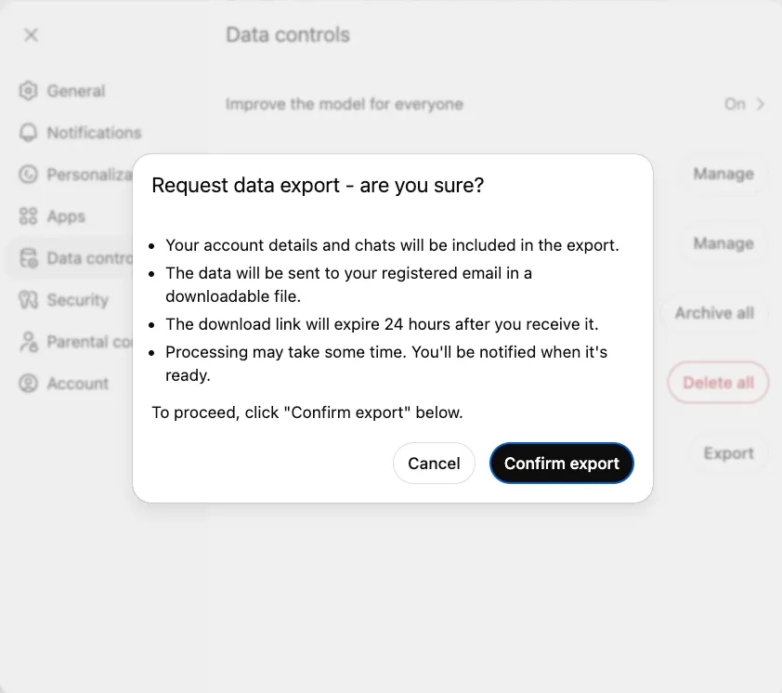Close the settings panel with X icon
Viewport: 782px width, 693px height.
31,35
